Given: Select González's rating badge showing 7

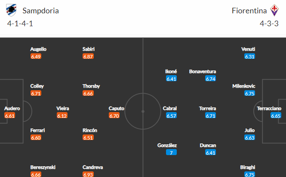Looking at the screenshot, I should (x=171, y=153).
